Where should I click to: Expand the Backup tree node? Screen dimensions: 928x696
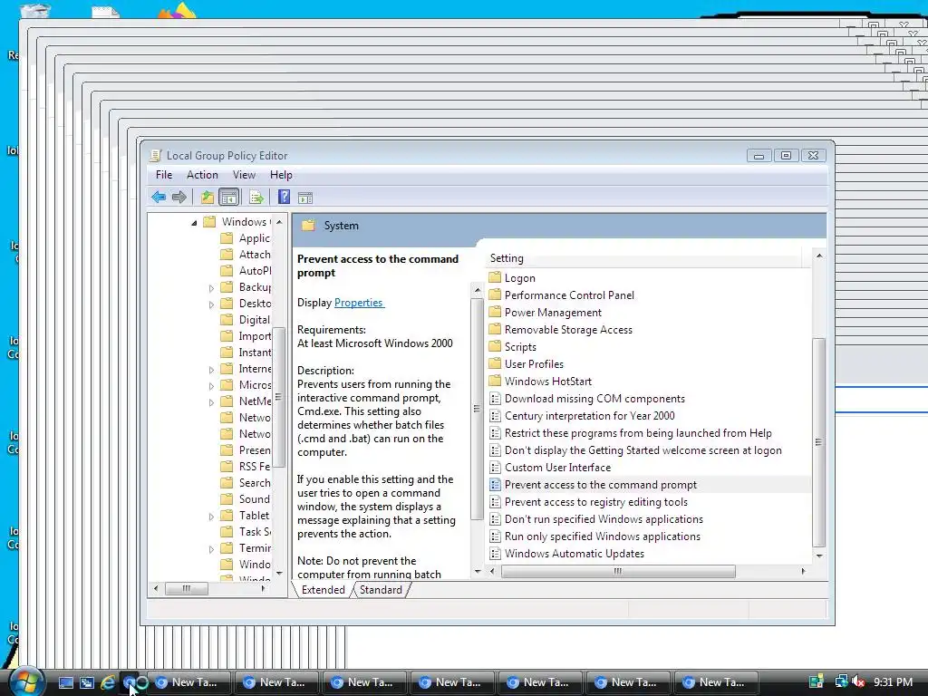coord(211,288)
